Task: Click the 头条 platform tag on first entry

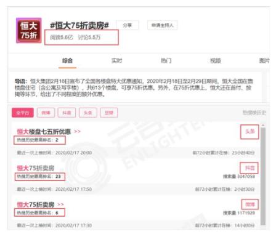Action: [x=250, y=132]
